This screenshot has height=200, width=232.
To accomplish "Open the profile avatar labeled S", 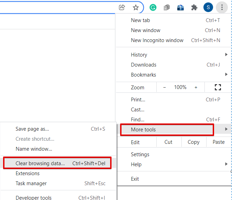I will point(208,7).
